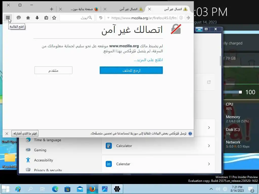The width and height of the screenshot is (259, 194).
Task: Open Mail app from taskbar
Action: (x=80, y=189)
